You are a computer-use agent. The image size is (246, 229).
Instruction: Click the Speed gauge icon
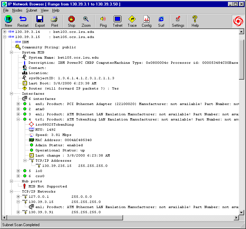[31, 135]
